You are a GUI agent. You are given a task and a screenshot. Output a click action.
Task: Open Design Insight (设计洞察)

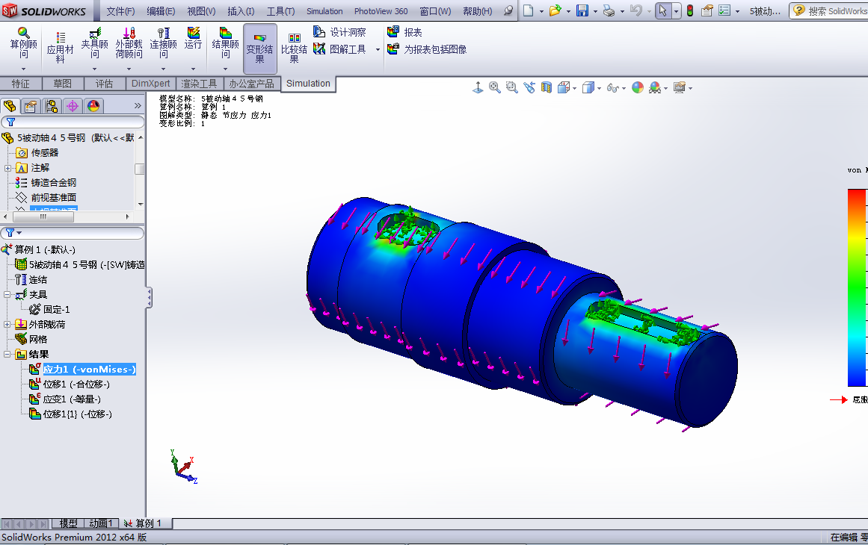[x=339, y=32]
